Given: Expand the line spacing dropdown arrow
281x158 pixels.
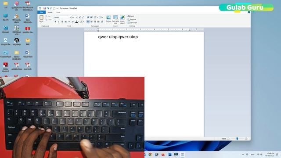Looking at the screenshot, I should (102, 18).
